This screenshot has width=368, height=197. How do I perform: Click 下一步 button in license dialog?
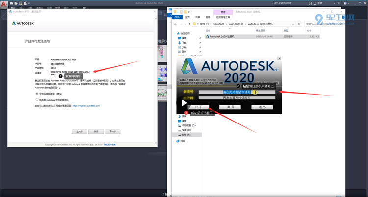[x=113, y=132]
